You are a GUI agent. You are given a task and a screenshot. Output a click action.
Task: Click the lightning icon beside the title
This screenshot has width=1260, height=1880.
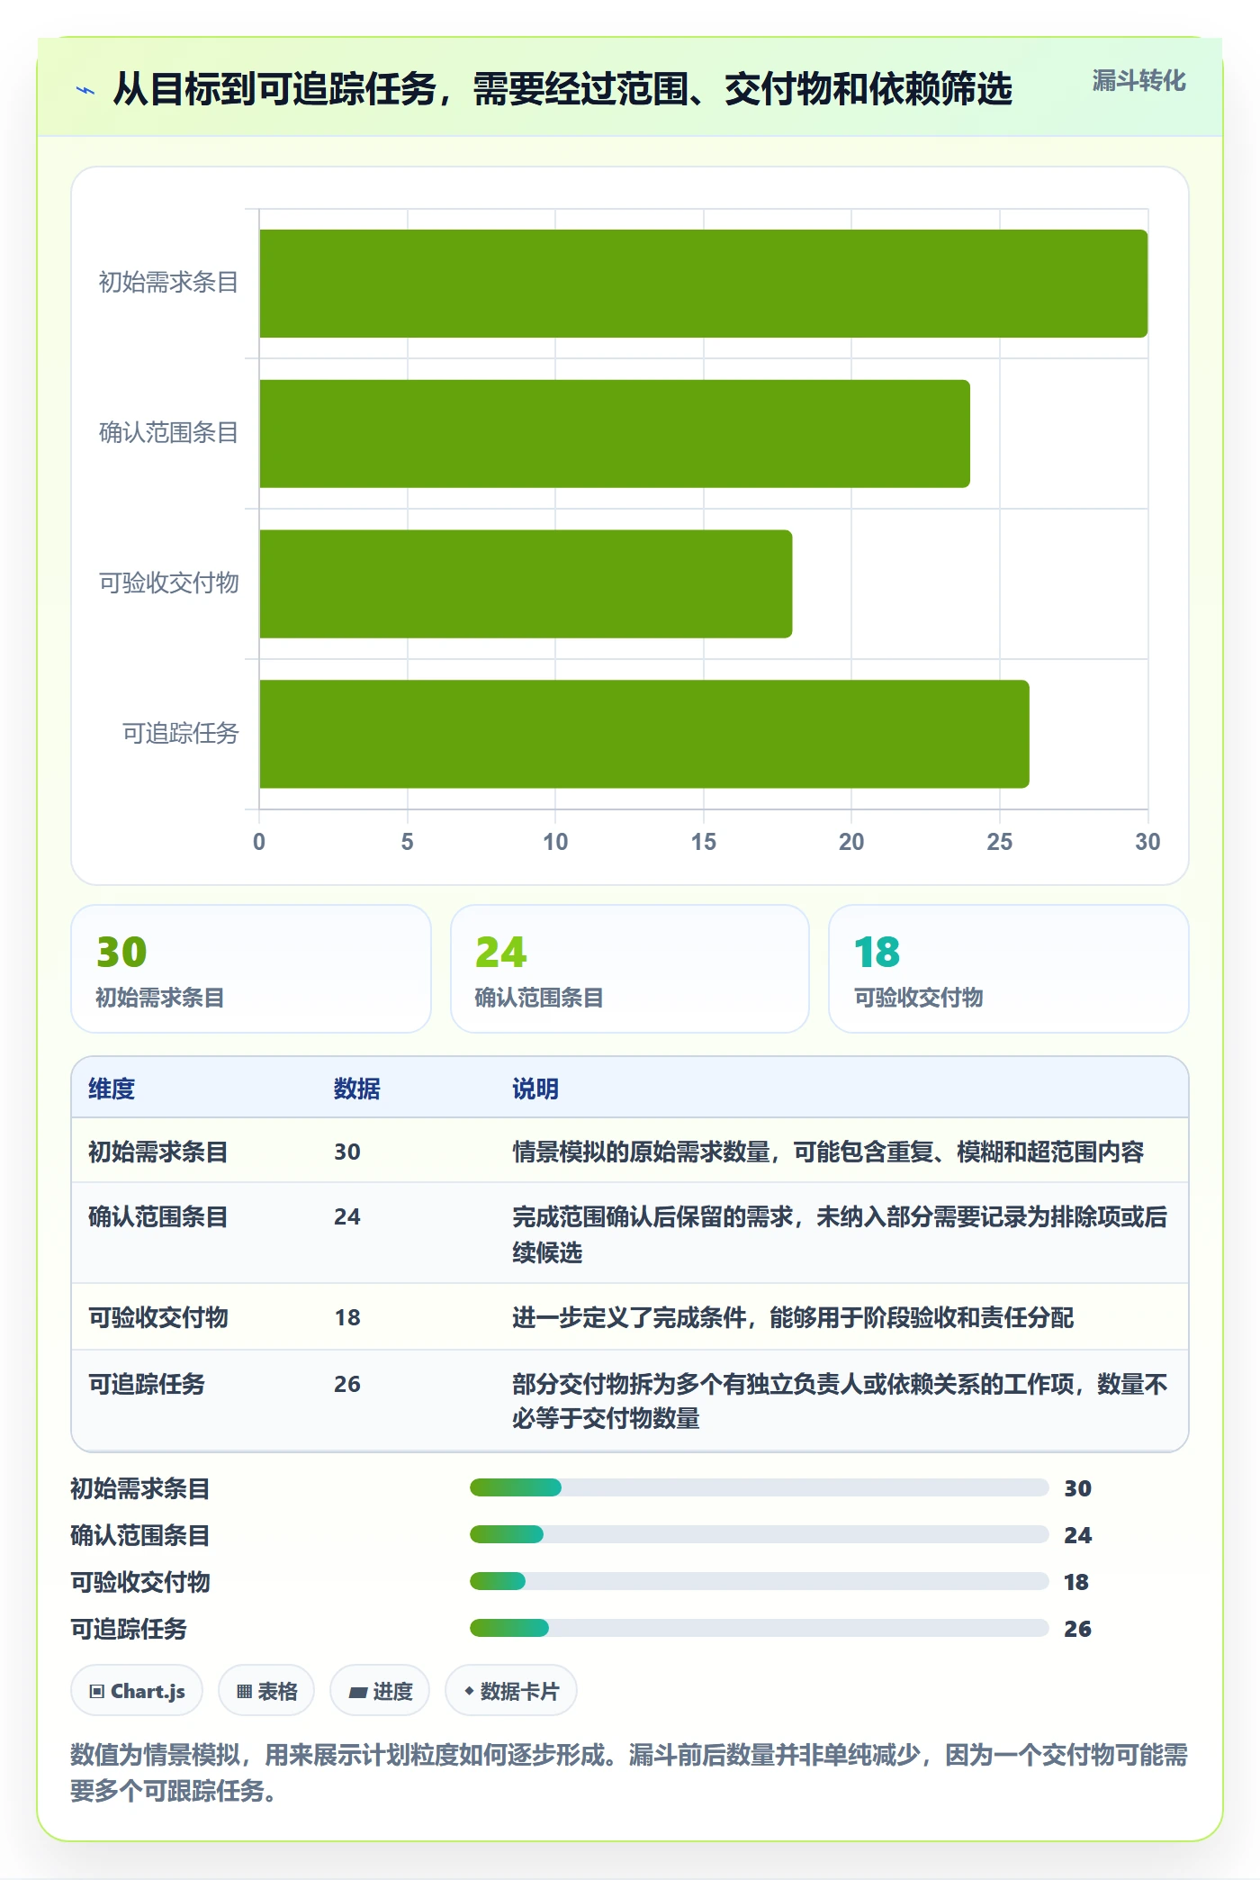tap(85, 90)
